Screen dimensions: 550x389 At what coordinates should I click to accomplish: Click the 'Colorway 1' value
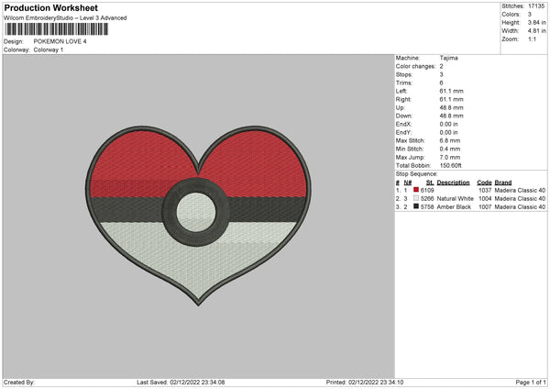[49, 50]
